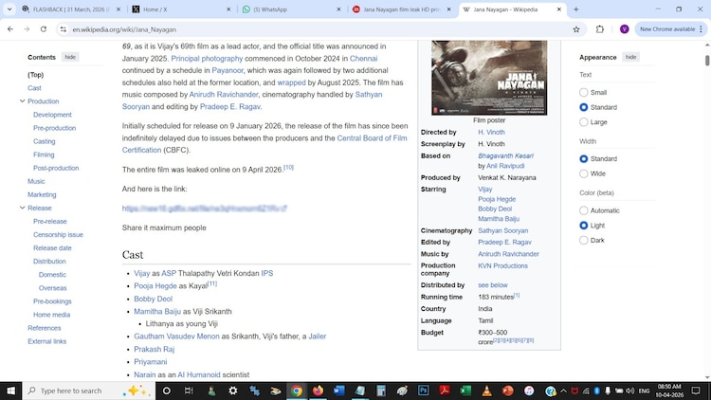Open the Chrome extensions puzzle icon

600,29
